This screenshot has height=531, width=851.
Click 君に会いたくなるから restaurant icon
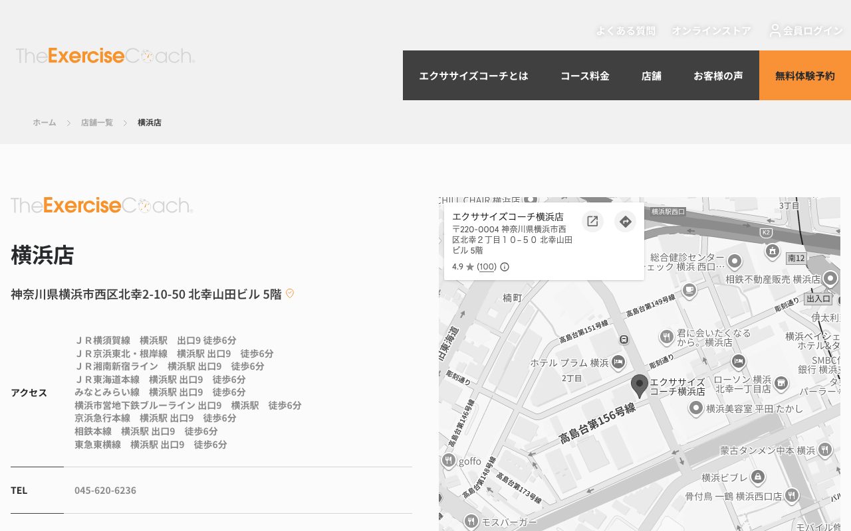click(667, 337)
